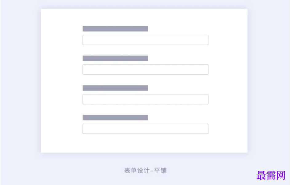291x185 pixels.
Task: Focus the input below the topmost label
Action: coord(145,40)
